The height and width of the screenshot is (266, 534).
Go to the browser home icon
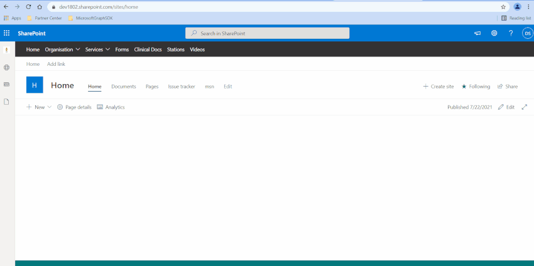tap(40, 6)
